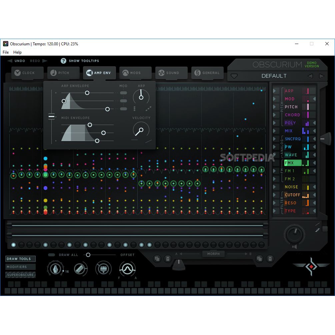
Task: Expand the MIX row with its arrow
Action: [x=274, y=131]
